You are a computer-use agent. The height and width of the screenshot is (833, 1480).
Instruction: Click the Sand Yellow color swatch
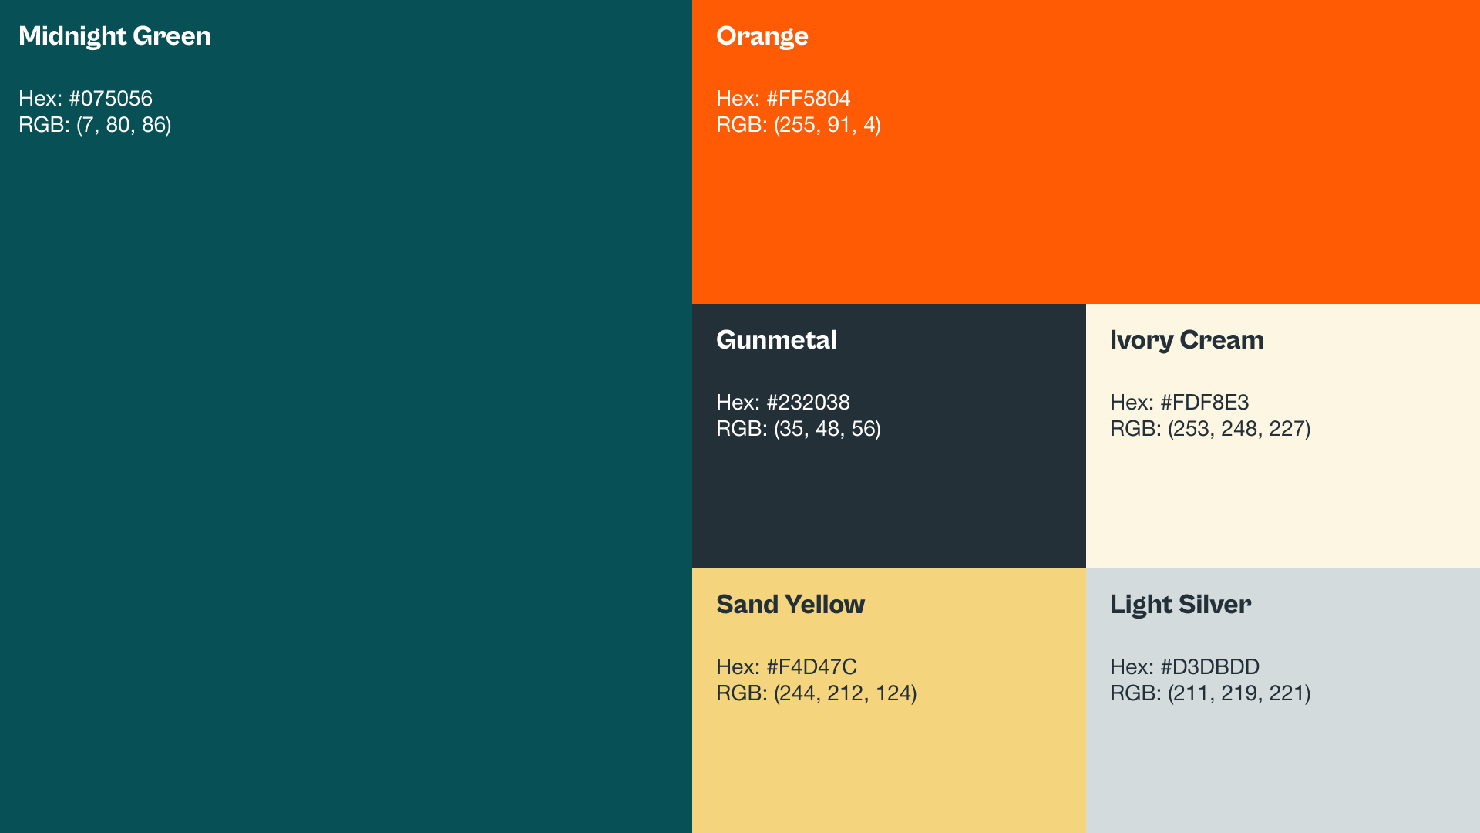tap(888, 764)
